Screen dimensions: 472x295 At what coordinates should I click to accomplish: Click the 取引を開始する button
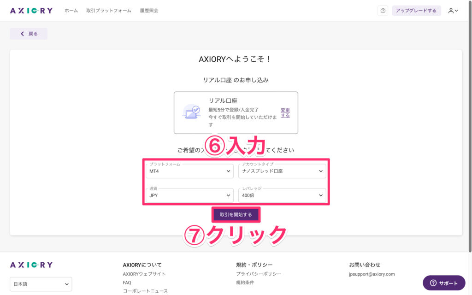tap(236, 215)
